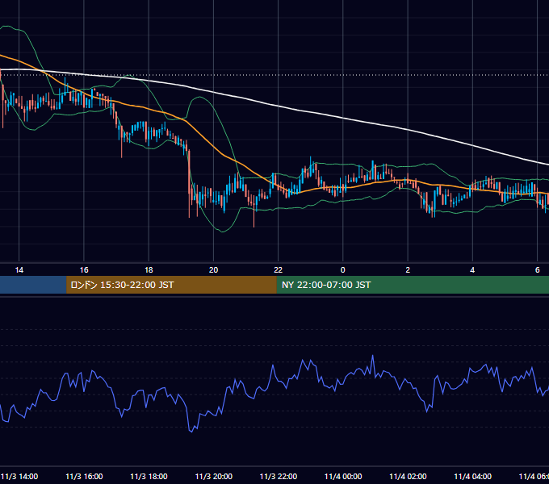549x484 pixels.
Task: Click the 4 hour label on price chart axis
Action: click(x=472, y=270)
